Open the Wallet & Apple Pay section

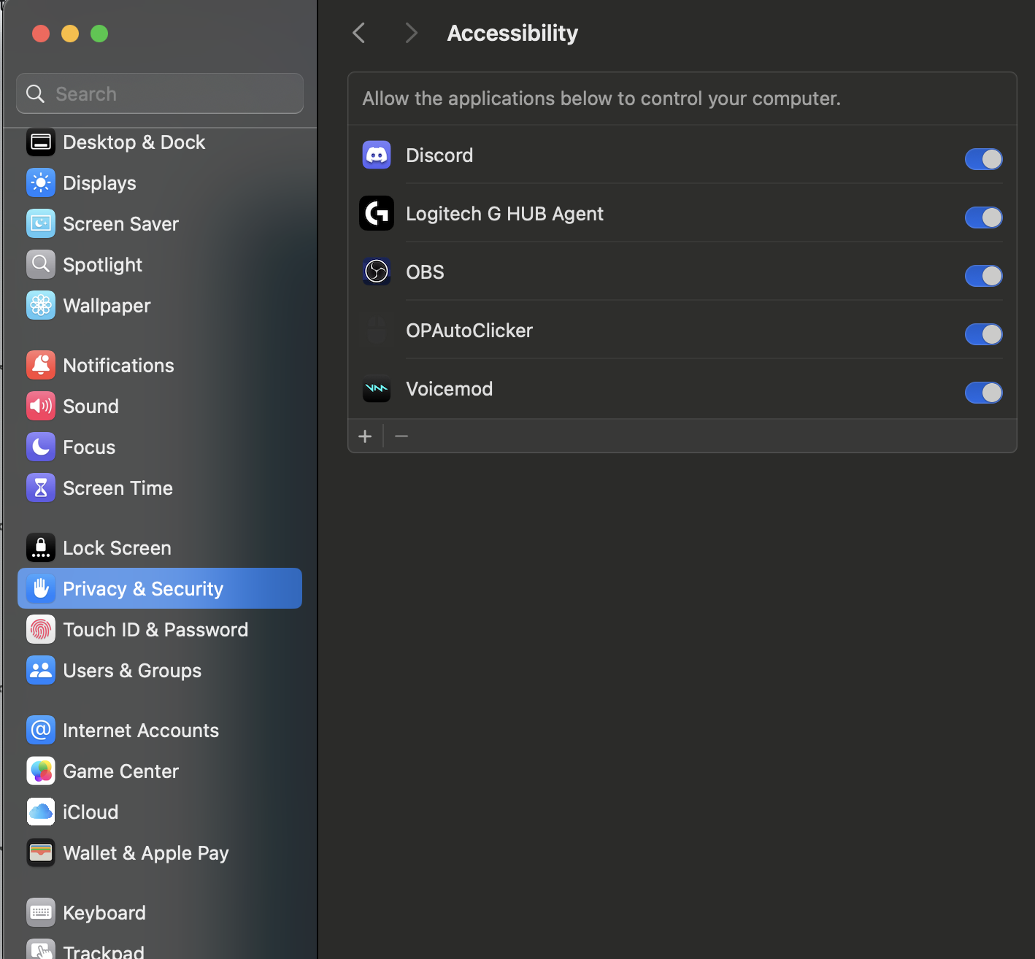pyautogui.click(x=146, y=853)
